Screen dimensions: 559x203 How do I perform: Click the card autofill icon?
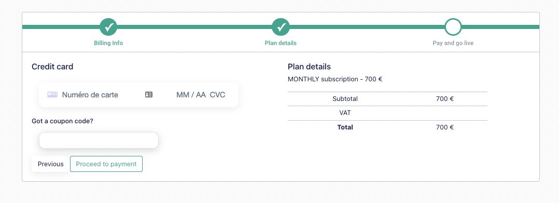[x=149, y=94]
